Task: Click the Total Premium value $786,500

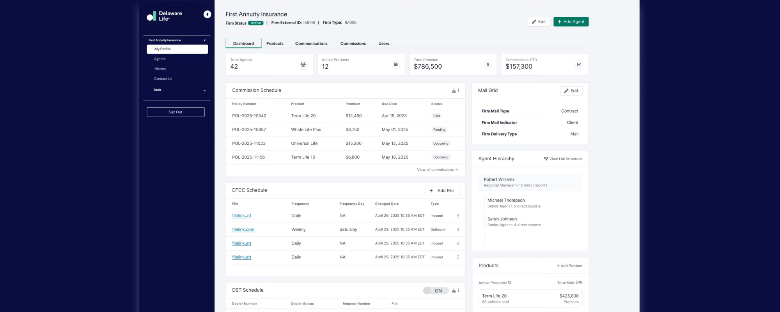Action: (428, 67)
